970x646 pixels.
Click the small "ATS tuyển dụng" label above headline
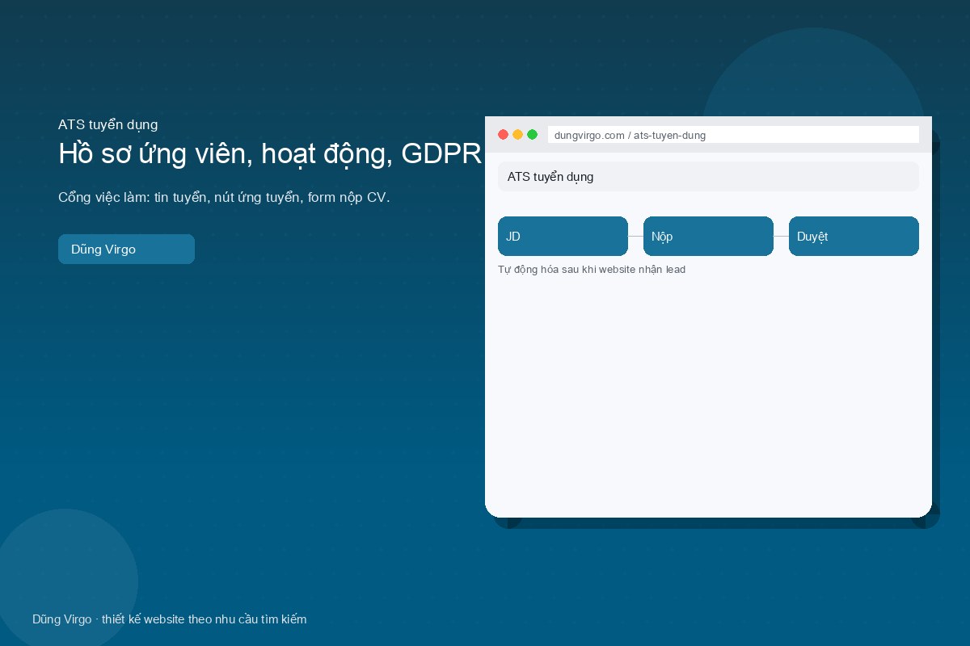click(x=108, y=124)
